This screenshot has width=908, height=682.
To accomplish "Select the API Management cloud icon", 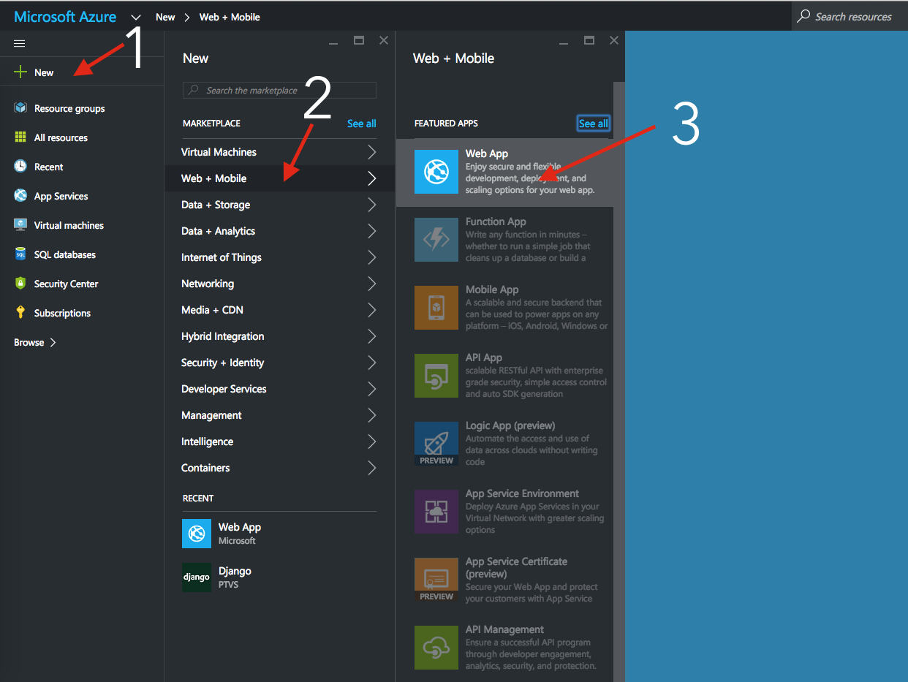I will [436, 647].
